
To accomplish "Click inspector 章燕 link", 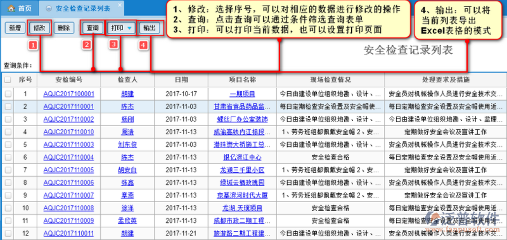I will (127, 196).
